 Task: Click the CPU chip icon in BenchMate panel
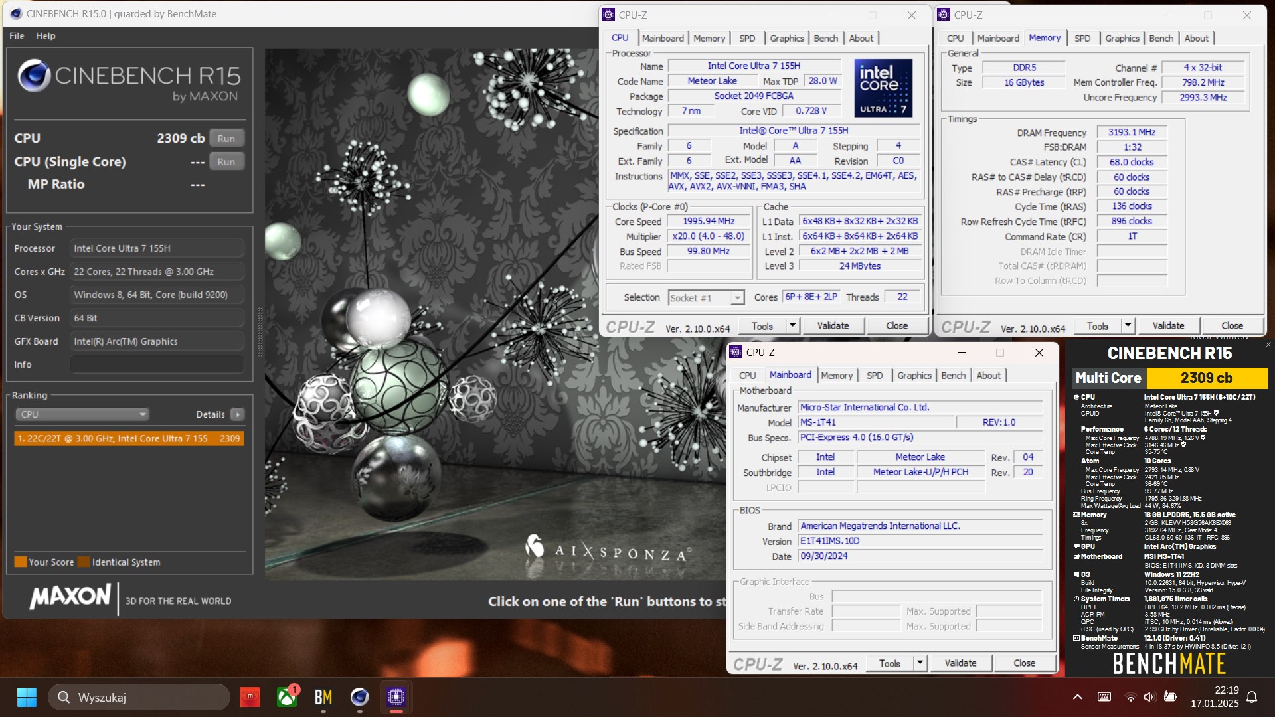pyautogui.click(x=1076, y=397)
